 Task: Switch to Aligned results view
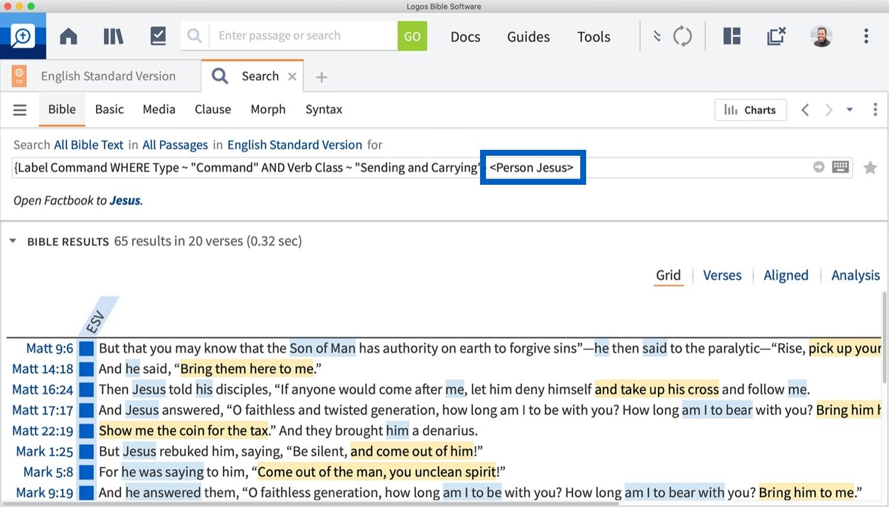click(786, 275)
